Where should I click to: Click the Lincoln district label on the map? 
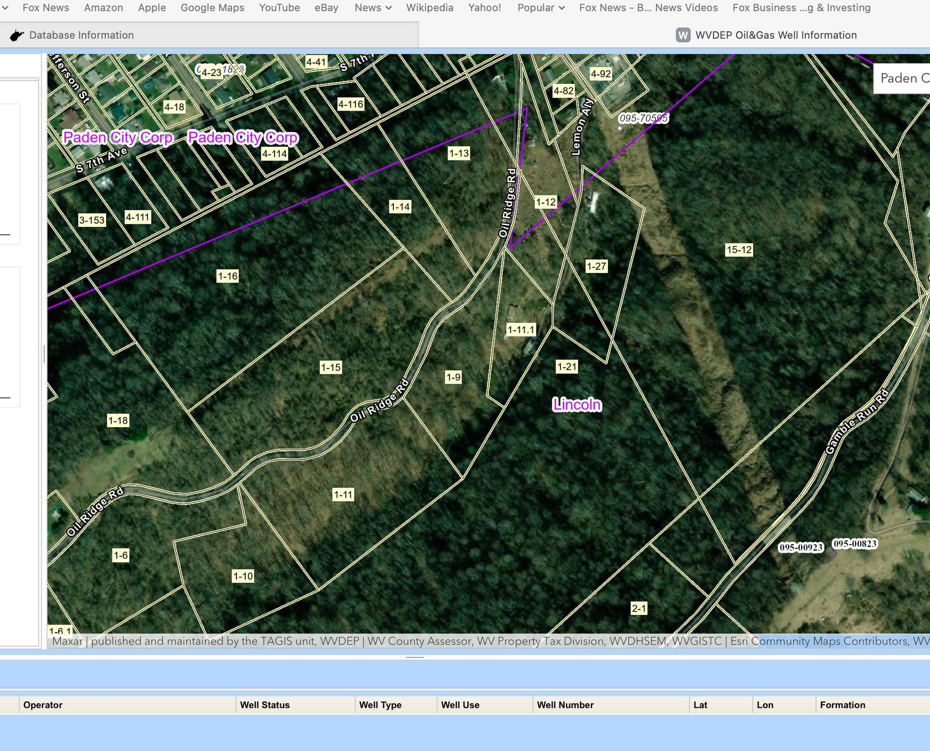point(577,404)
